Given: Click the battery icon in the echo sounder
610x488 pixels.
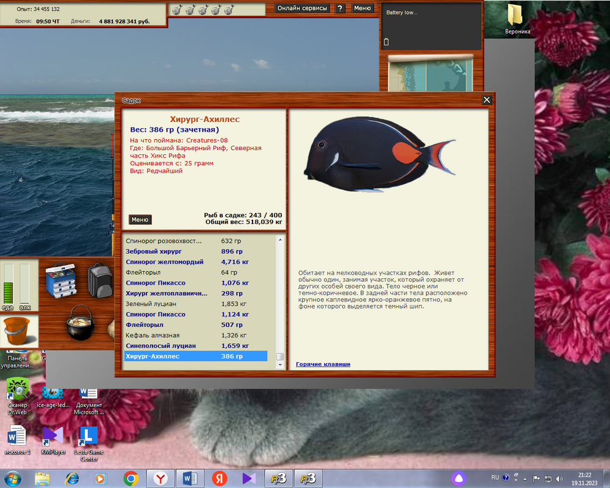Looking at the screenshot, I should click(x=386, y=42).
